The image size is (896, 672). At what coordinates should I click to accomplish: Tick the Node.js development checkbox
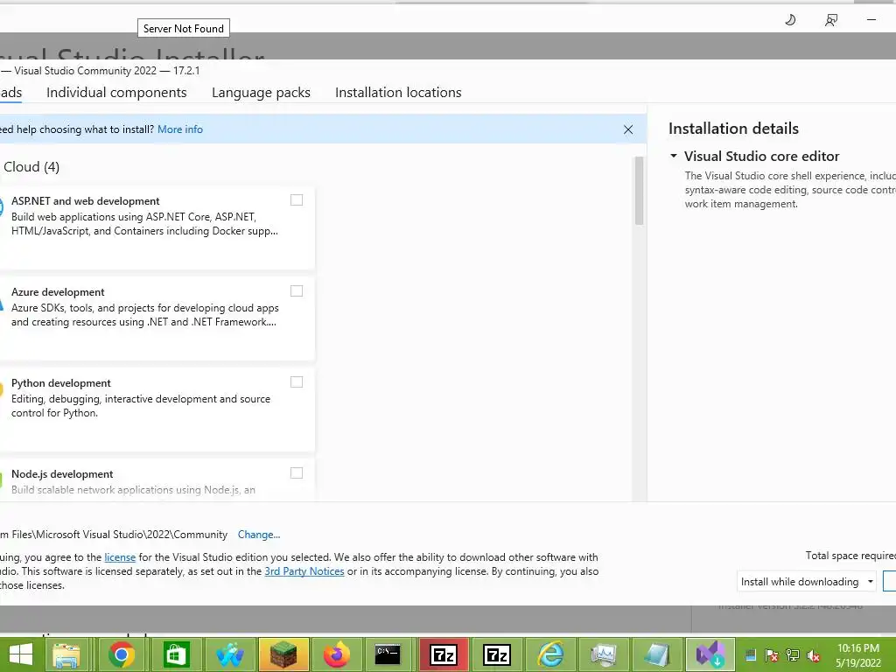(297, 472)
